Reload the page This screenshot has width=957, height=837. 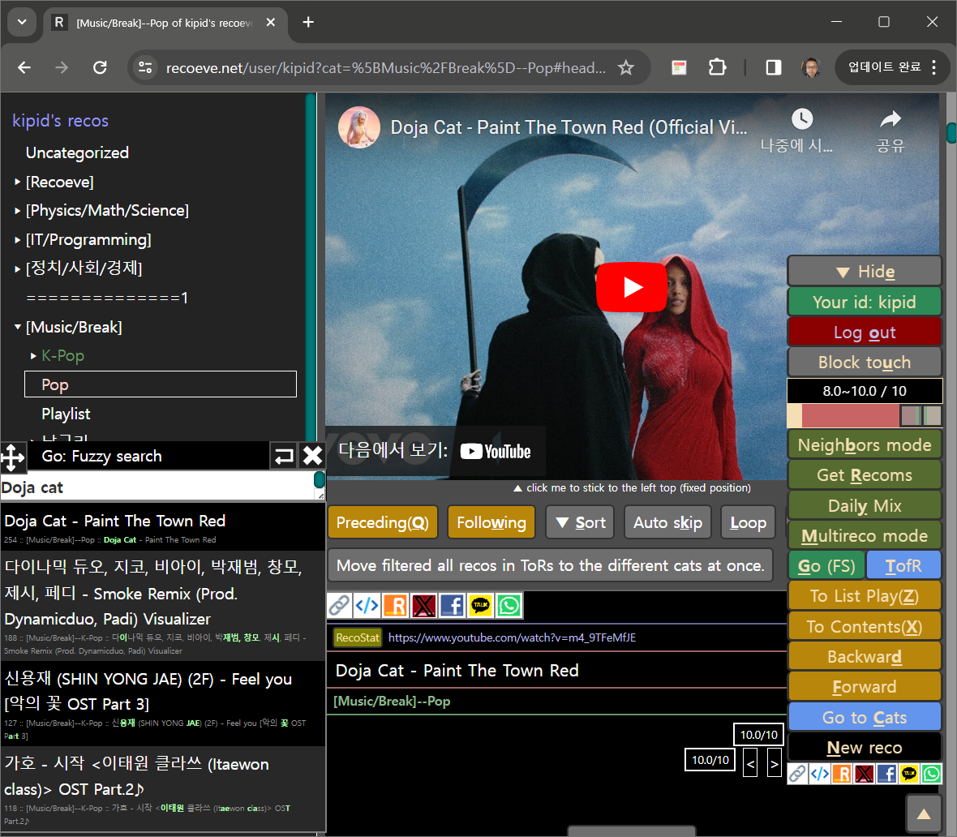click(x=100, y=67)
